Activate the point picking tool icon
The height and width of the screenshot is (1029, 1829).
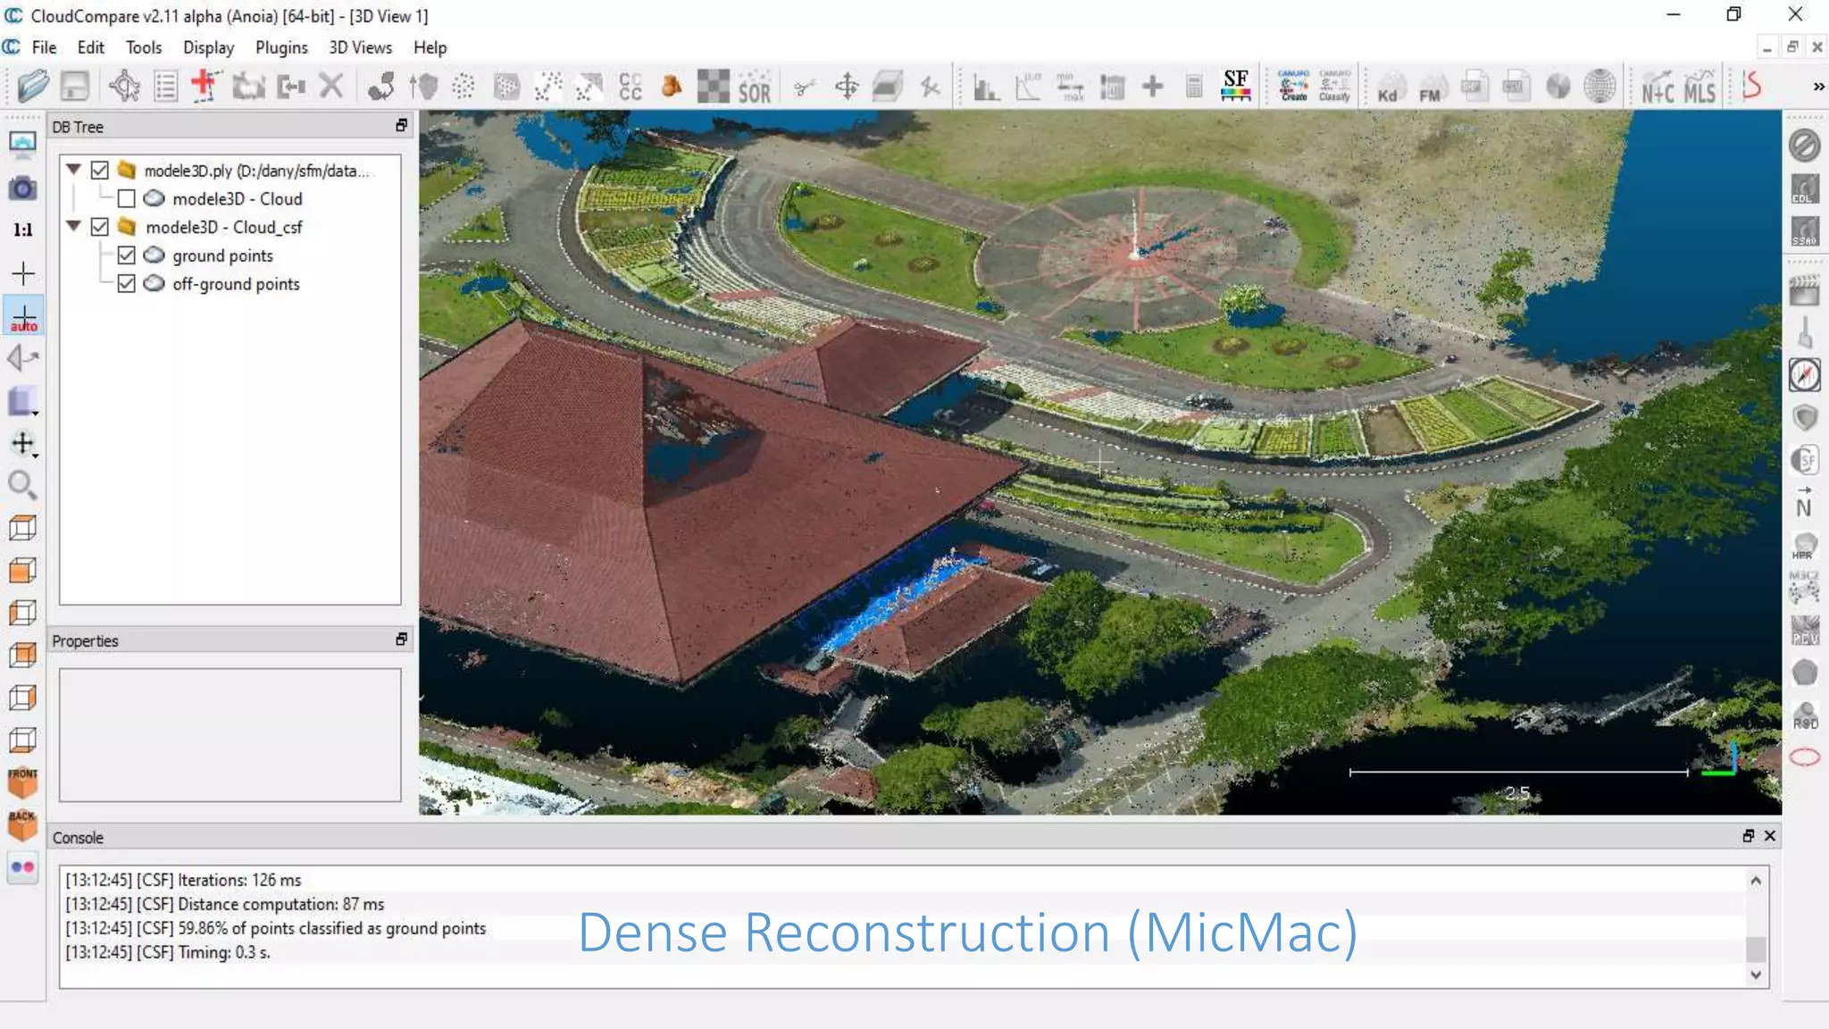click(124, 86)
